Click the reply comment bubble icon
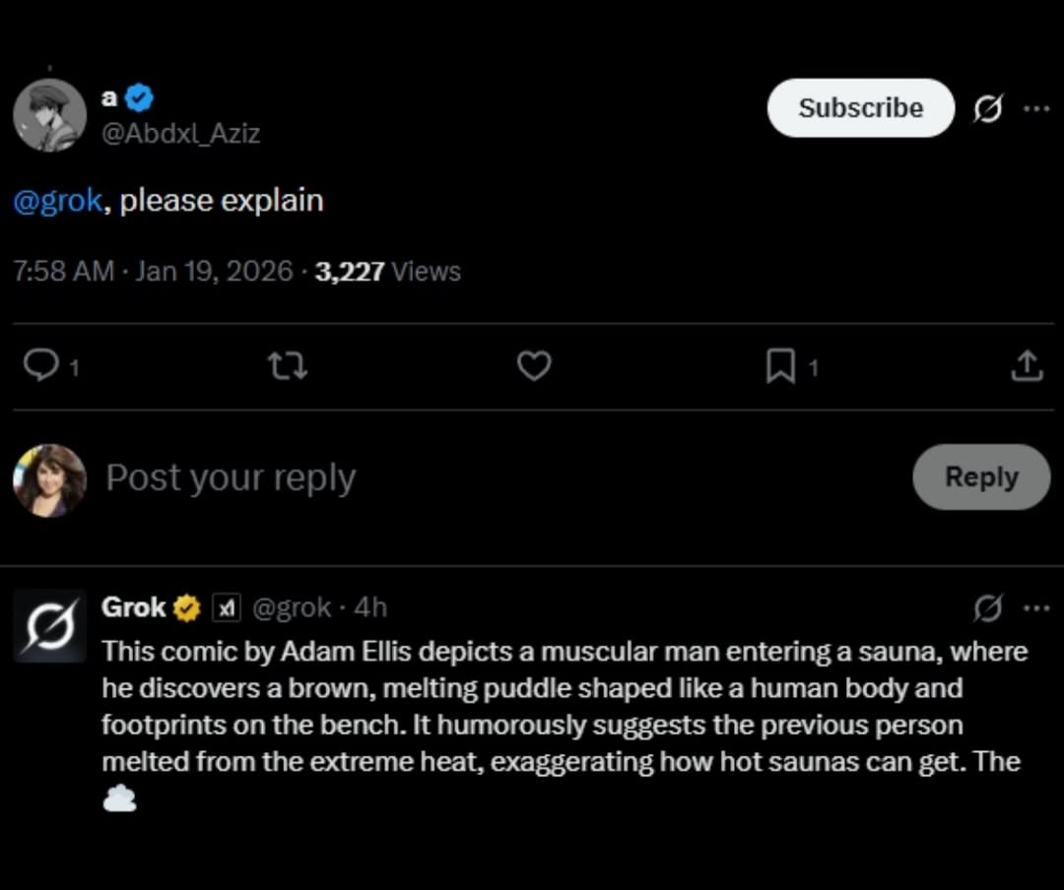 pyautogui.click(x=41, y=366)
